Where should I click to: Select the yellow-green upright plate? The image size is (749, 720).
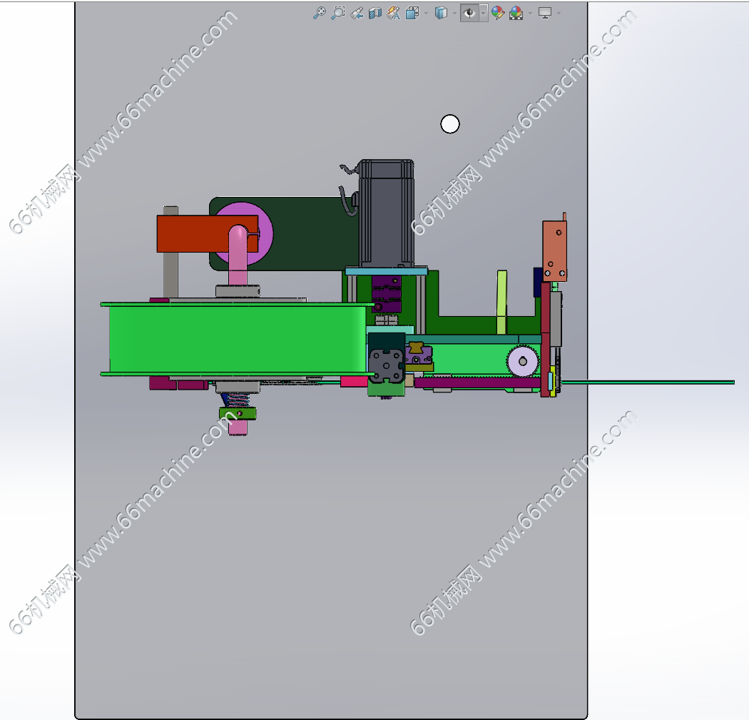click(501, 302)
